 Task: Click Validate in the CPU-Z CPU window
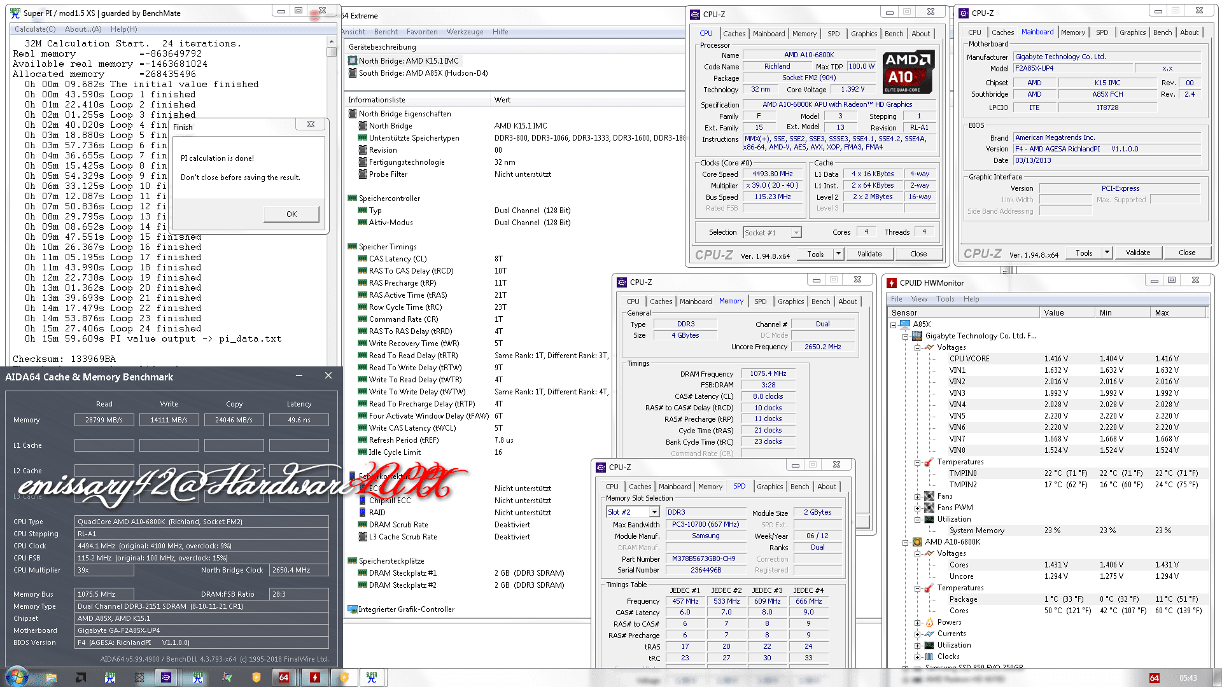point(869,254)
